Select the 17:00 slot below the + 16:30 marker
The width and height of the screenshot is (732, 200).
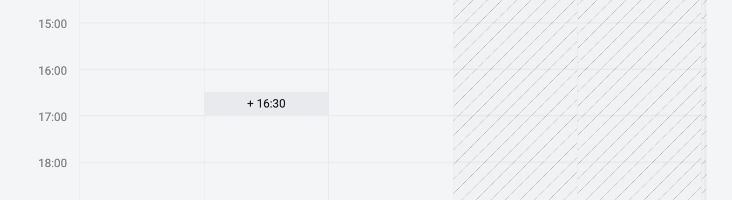pos(266,139)
